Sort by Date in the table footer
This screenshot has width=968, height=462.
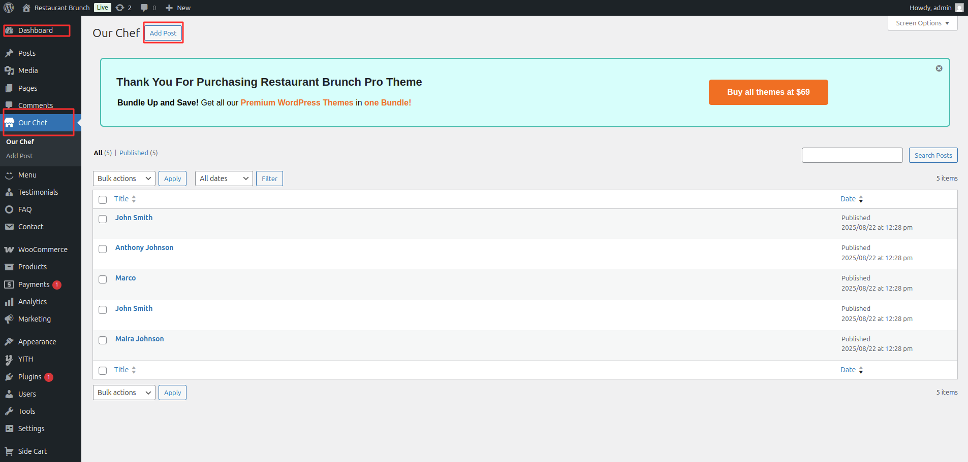point(852,370)
